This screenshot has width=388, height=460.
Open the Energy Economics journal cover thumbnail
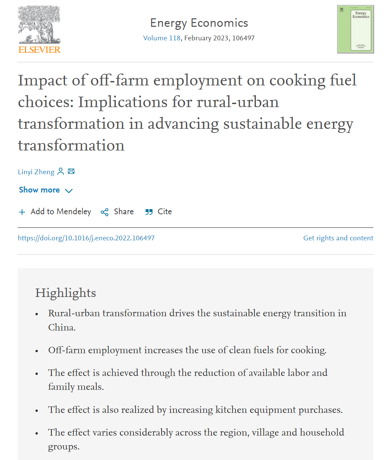pos(355,29)
